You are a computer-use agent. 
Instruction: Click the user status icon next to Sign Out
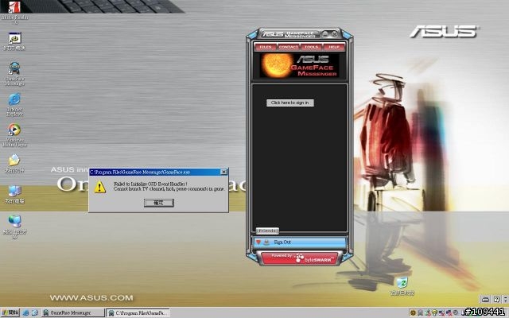click(266, 242)
